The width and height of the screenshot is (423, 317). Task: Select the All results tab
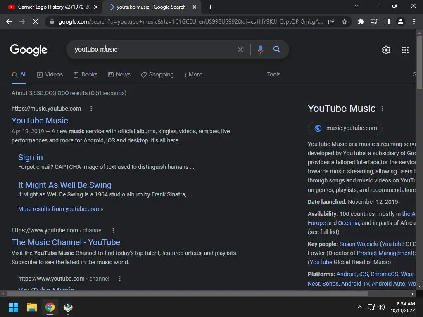coord(19,75)
